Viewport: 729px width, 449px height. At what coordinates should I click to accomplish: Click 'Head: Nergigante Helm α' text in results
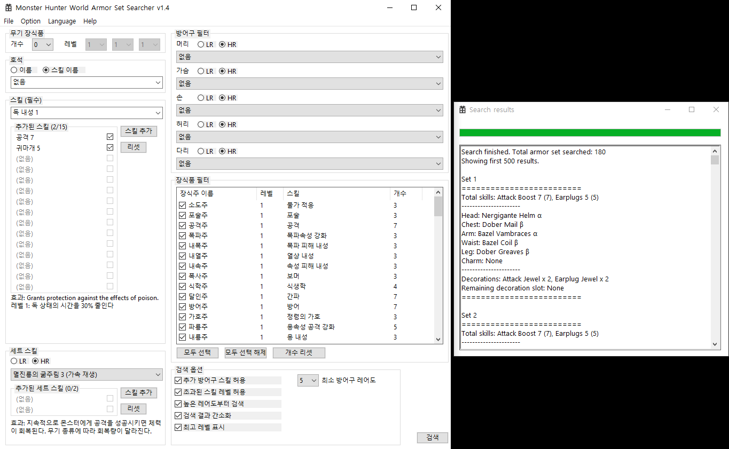[501, 215]
